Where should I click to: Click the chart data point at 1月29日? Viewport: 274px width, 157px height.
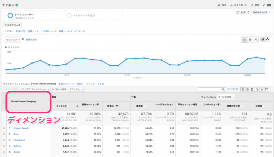click(247, 59)
